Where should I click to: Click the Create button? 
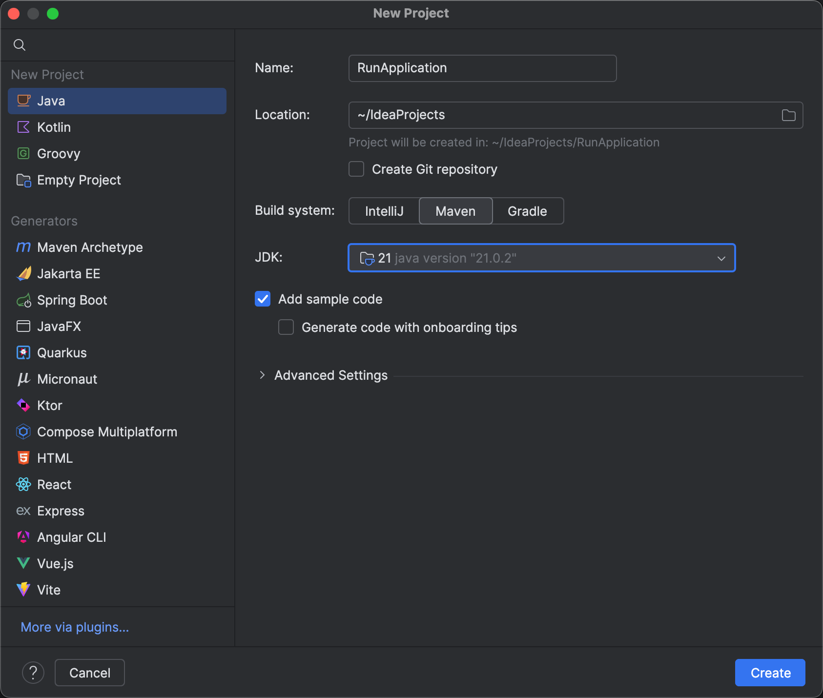click(x=769, y=673)
